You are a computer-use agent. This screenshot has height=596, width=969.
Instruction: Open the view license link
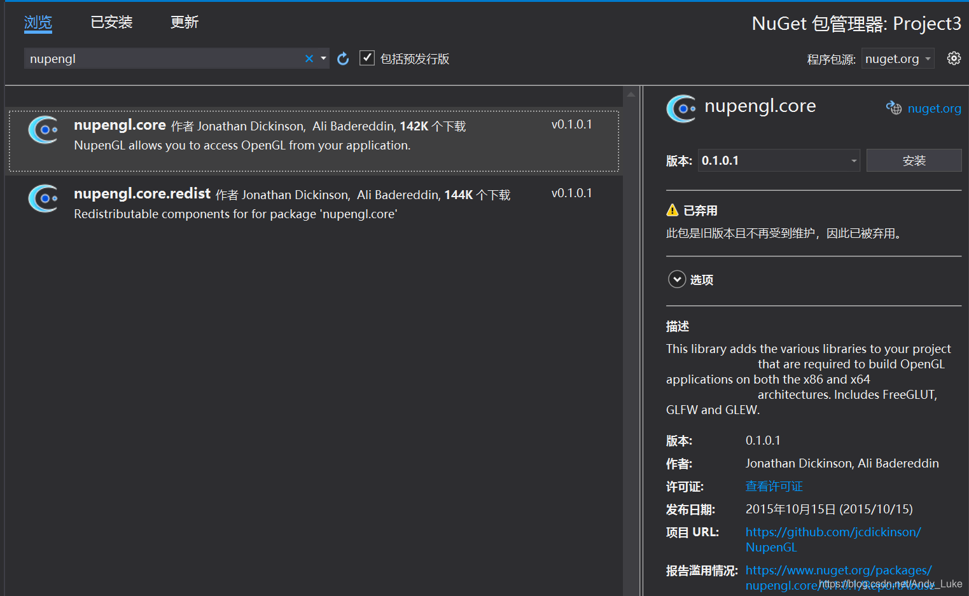click(774, 486)
